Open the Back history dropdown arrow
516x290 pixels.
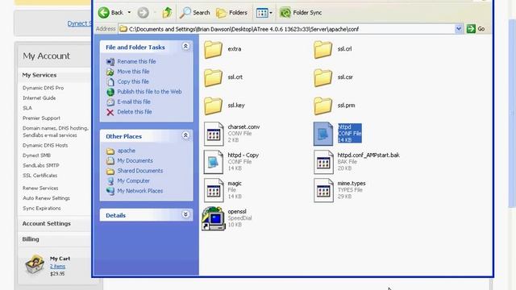(x=129, y=13)
